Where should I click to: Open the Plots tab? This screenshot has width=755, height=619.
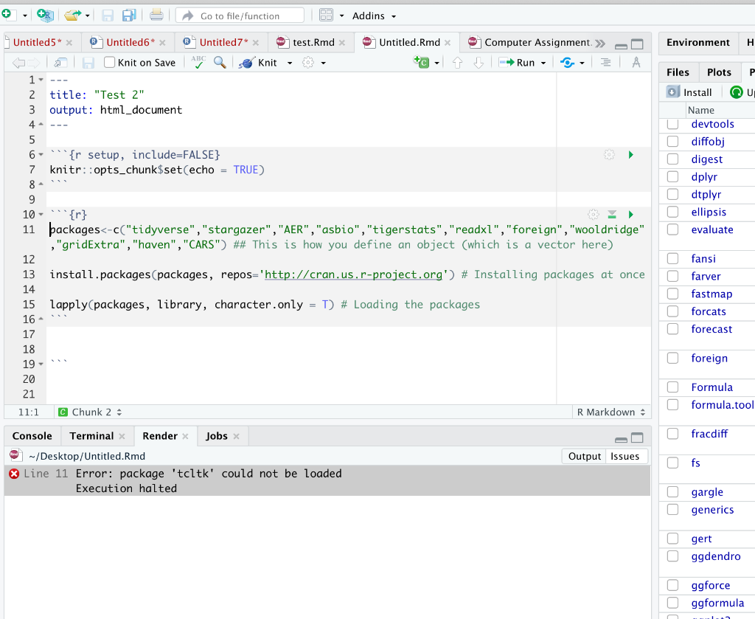[x=719, y=72]
